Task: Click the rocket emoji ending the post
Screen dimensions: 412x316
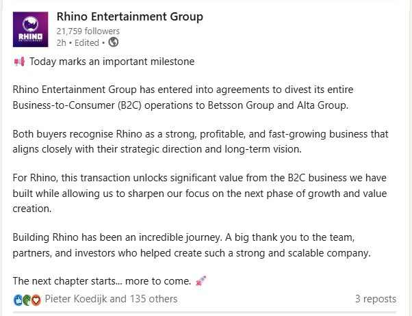Action: [x=201, y=280]
